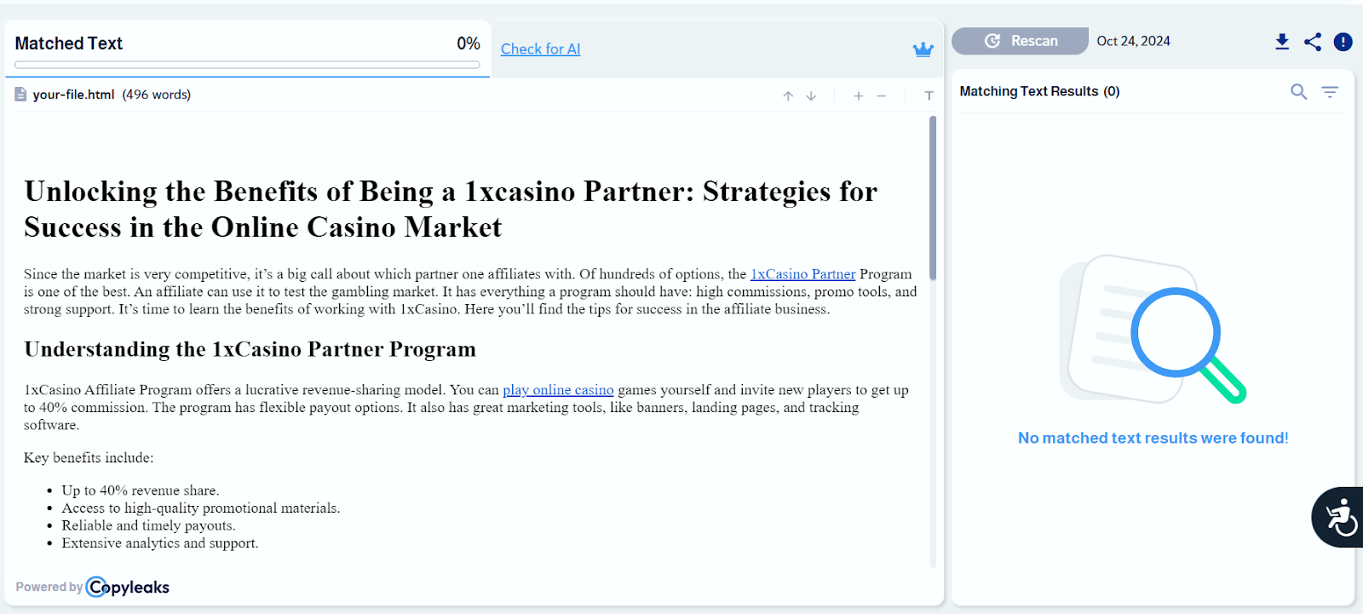Jump to next match using down arrow
The image size is (1363, 614).
tap(811, 96)
